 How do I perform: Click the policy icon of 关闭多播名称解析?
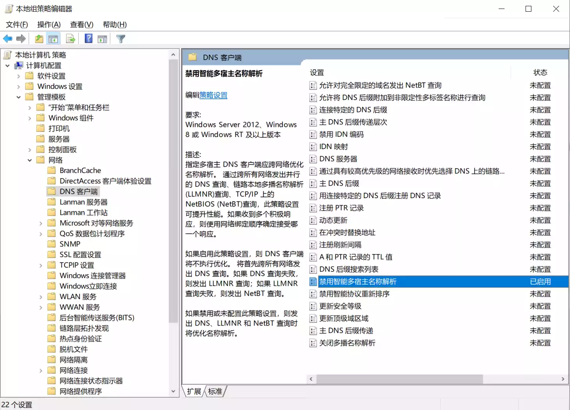313,343
